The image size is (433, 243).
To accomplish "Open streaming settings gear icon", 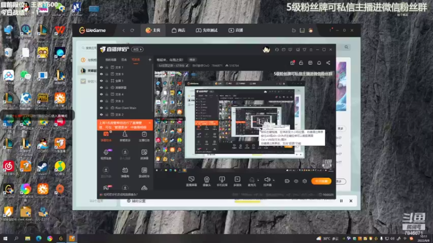I will click(305, 181).
